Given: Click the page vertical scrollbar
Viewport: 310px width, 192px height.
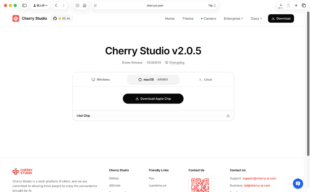Looking at the screenshot, I should coord(308,84).
